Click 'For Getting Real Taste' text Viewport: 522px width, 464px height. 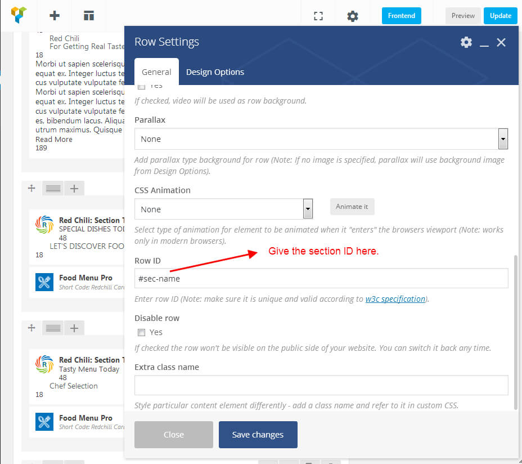87,47
